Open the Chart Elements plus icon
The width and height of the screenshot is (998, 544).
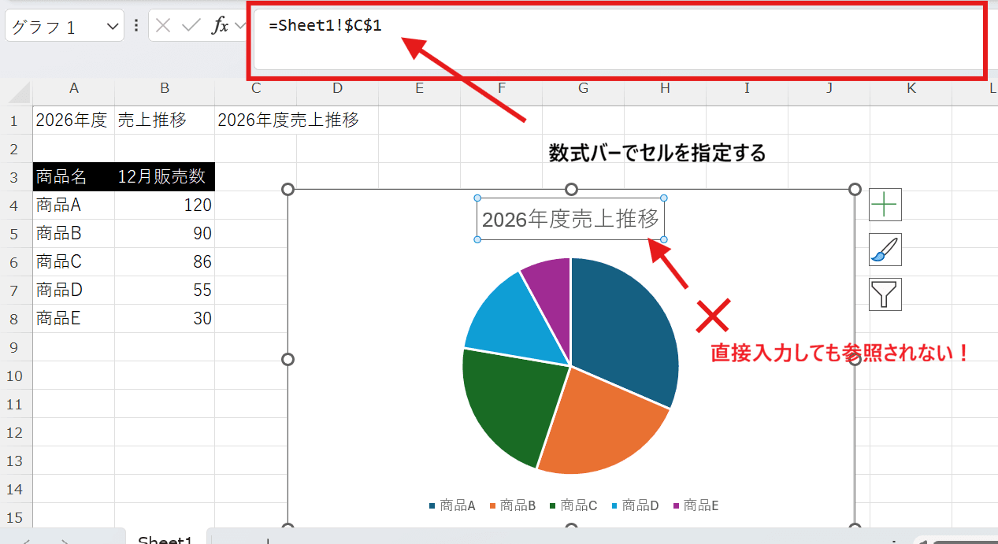(x=885, y=205)
